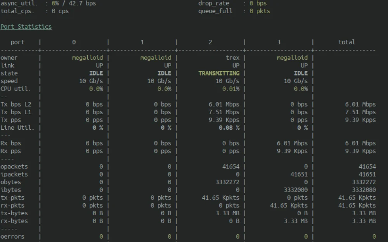Click the 'state' row label
The image size is (388, 242).
(x=9, y=73)
